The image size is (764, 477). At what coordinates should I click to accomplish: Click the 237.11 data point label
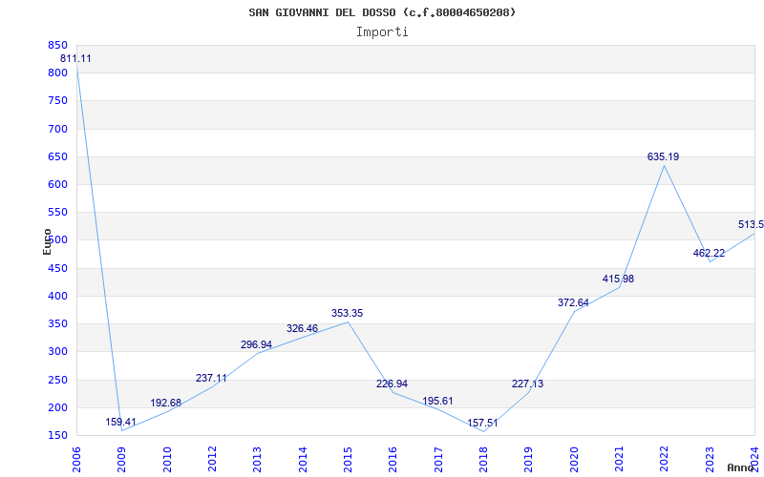[211, 378]
